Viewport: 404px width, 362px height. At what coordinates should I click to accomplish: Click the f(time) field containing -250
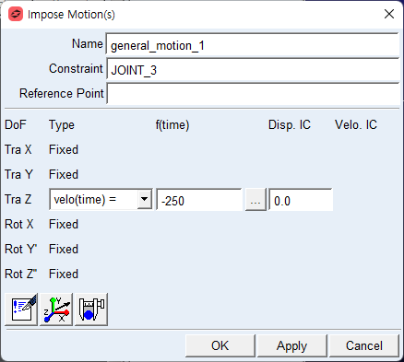click(199, 200)
